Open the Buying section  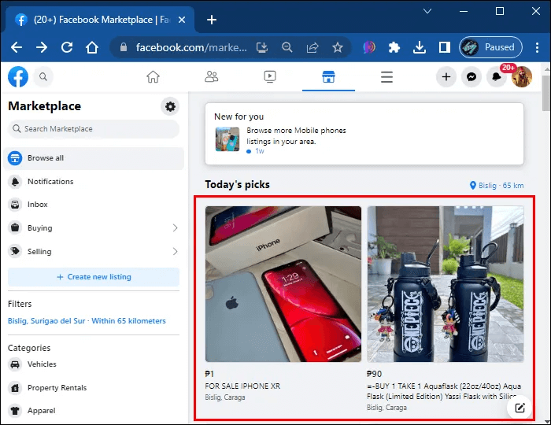point(94,228)
